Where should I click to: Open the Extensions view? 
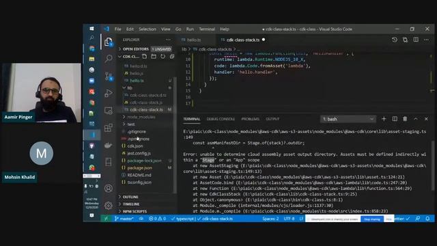[x=109, y=128]
